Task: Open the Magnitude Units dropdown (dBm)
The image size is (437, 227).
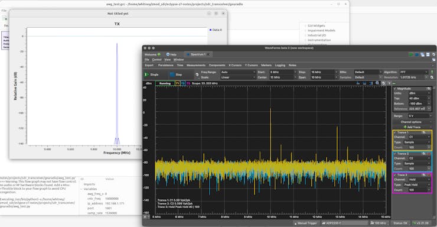Action: [420, 93]
